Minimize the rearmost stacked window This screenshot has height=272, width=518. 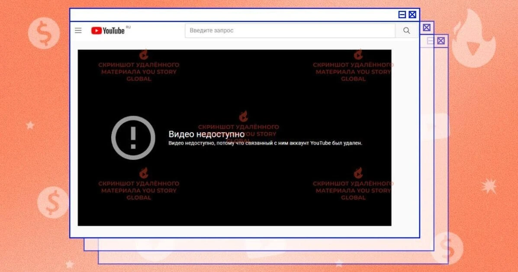431,41
